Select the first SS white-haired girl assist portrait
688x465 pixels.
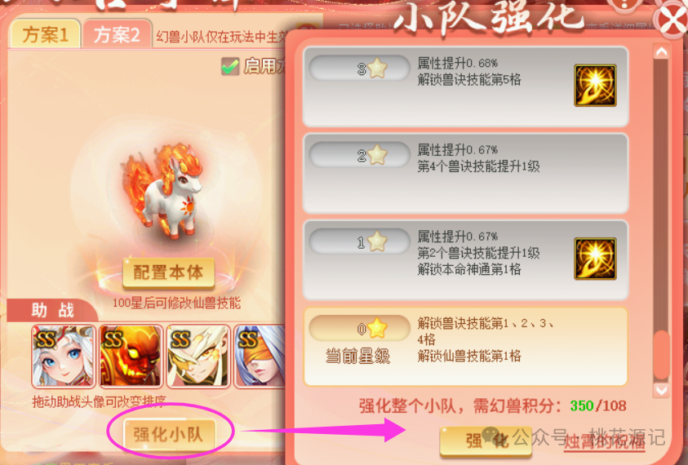(64, 356)
